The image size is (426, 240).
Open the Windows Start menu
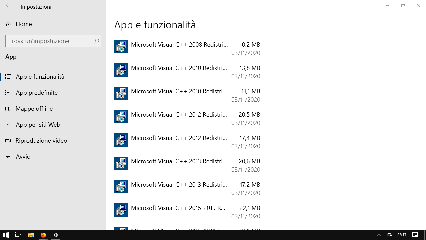(6, 235)
